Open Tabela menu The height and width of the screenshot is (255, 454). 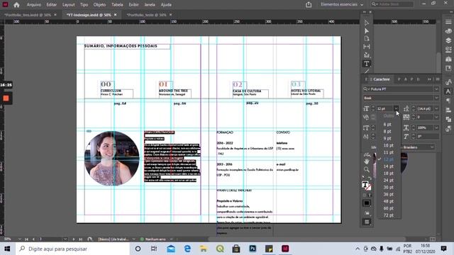(117, 5)
